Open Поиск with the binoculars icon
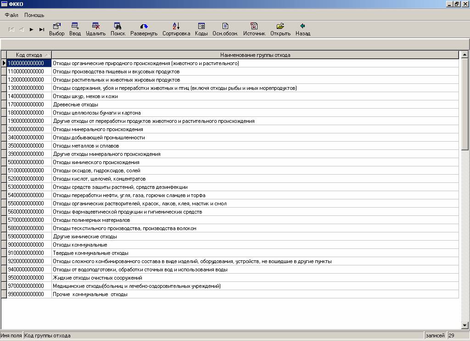Image resolution: width=470 pixels, height=341 pixels. pos(117,27)
